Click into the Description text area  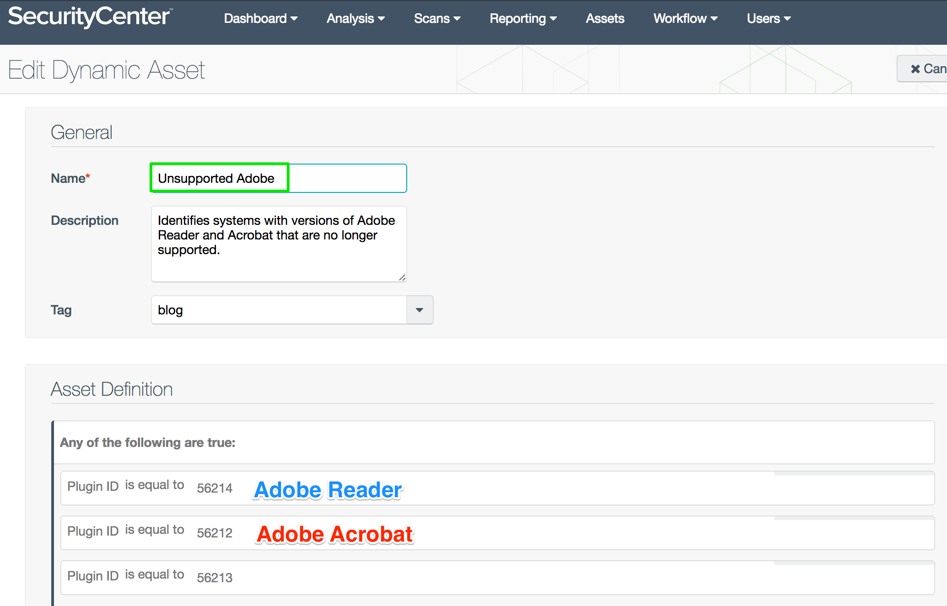point(279,244)
